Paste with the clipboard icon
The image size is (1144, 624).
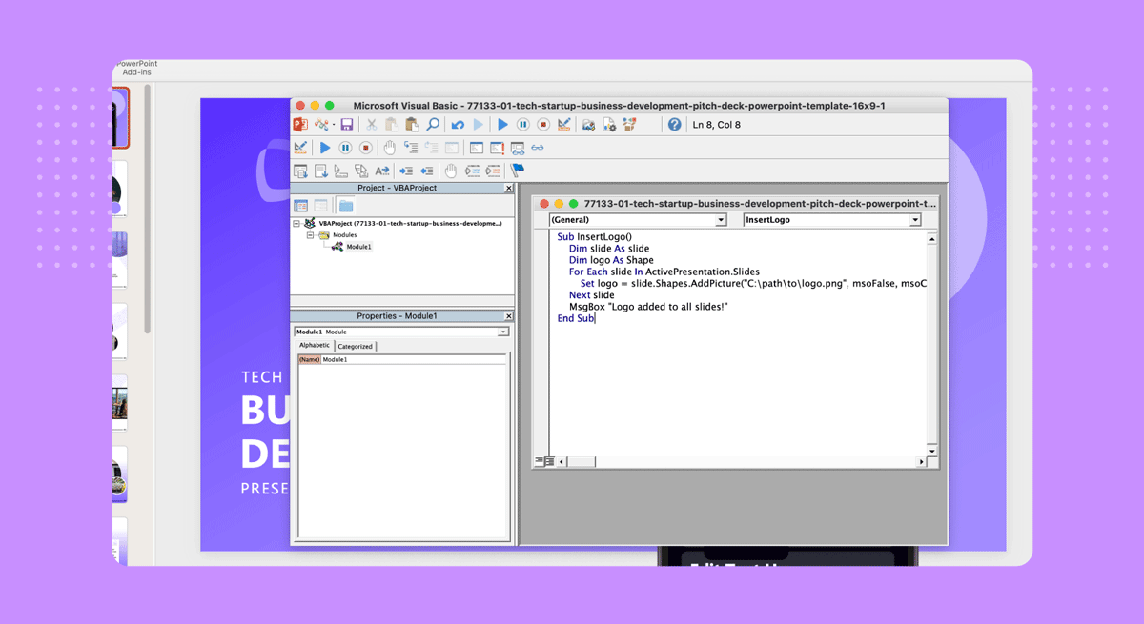pos(412,125)
